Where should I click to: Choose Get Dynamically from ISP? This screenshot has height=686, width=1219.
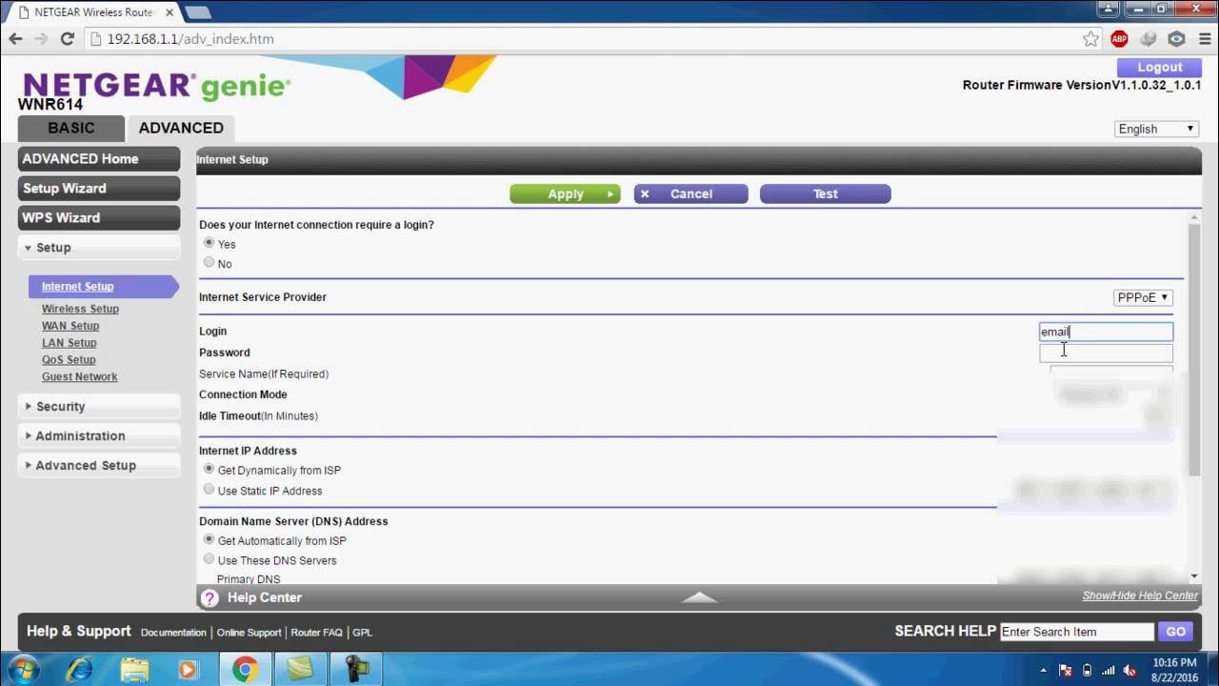pos(210,469)
